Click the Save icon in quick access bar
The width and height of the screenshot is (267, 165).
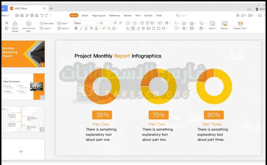[22, 15]
